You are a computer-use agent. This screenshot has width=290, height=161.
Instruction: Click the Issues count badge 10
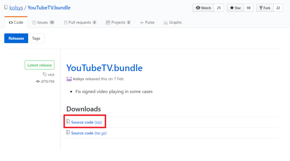[52, 22]
